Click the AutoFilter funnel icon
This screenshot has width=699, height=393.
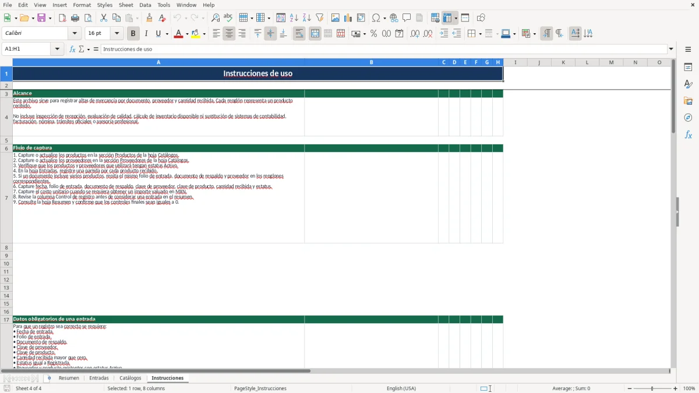[x=319, y=18]
